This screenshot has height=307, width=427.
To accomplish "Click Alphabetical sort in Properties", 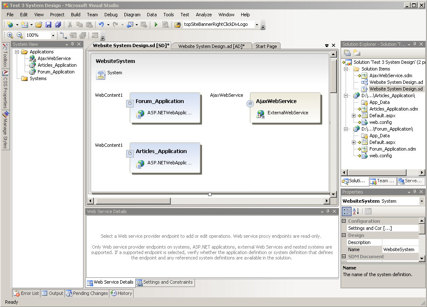I will click(x=356, y=211).
